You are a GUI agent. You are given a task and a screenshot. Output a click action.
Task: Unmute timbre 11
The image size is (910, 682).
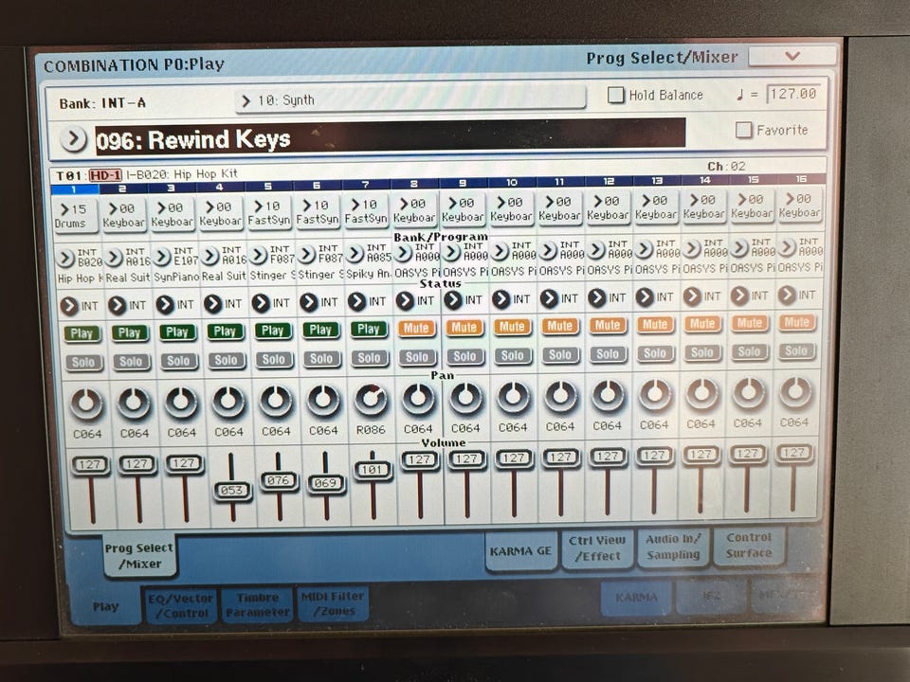559,326
